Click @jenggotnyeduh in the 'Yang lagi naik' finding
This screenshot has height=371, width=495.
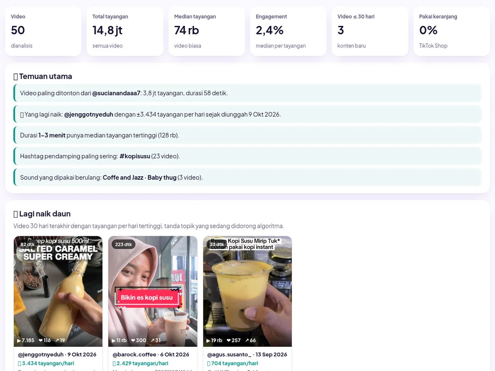[x=89, y=115]
